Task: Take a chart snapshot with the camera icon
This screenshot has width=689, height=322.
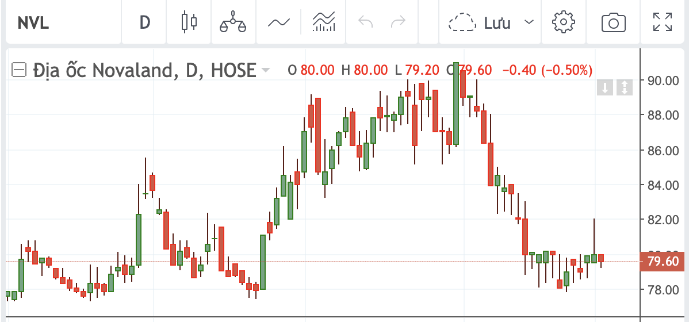Action: click(614, 21)
